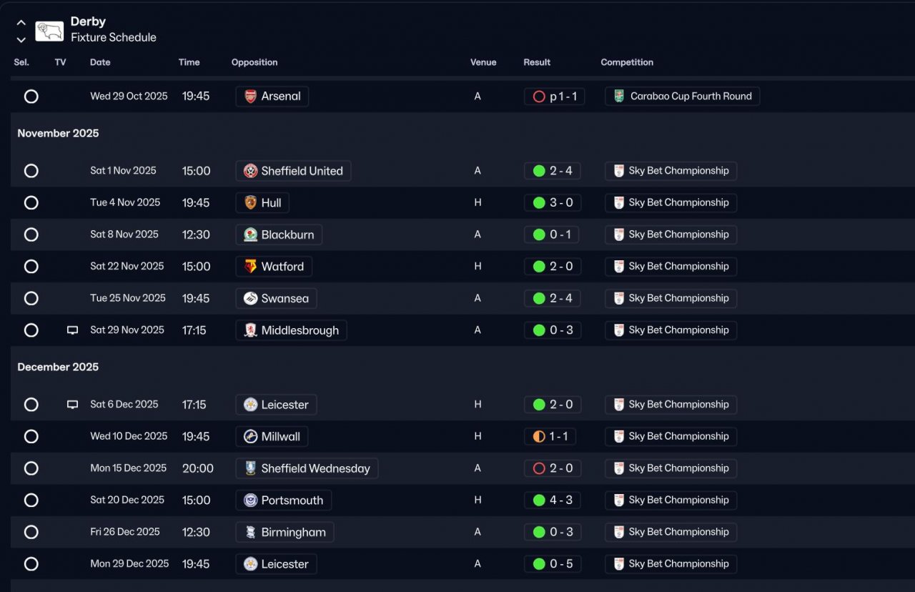Click the Watford club badge icon
This screenshot has width=915, height=592.
click(x=250, y=267)
